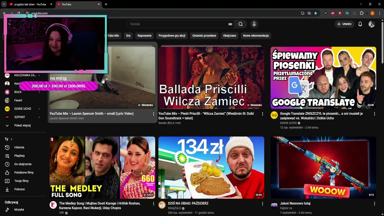Screen dimensions: 384x216
Task: Select the Nowe rekomendacje chip
Action: (256, 35)
